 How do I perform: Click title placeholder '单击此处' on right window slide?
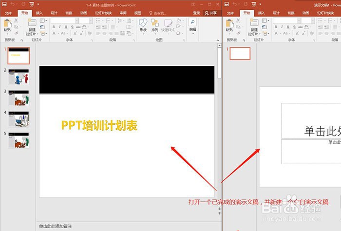[322, 131]
